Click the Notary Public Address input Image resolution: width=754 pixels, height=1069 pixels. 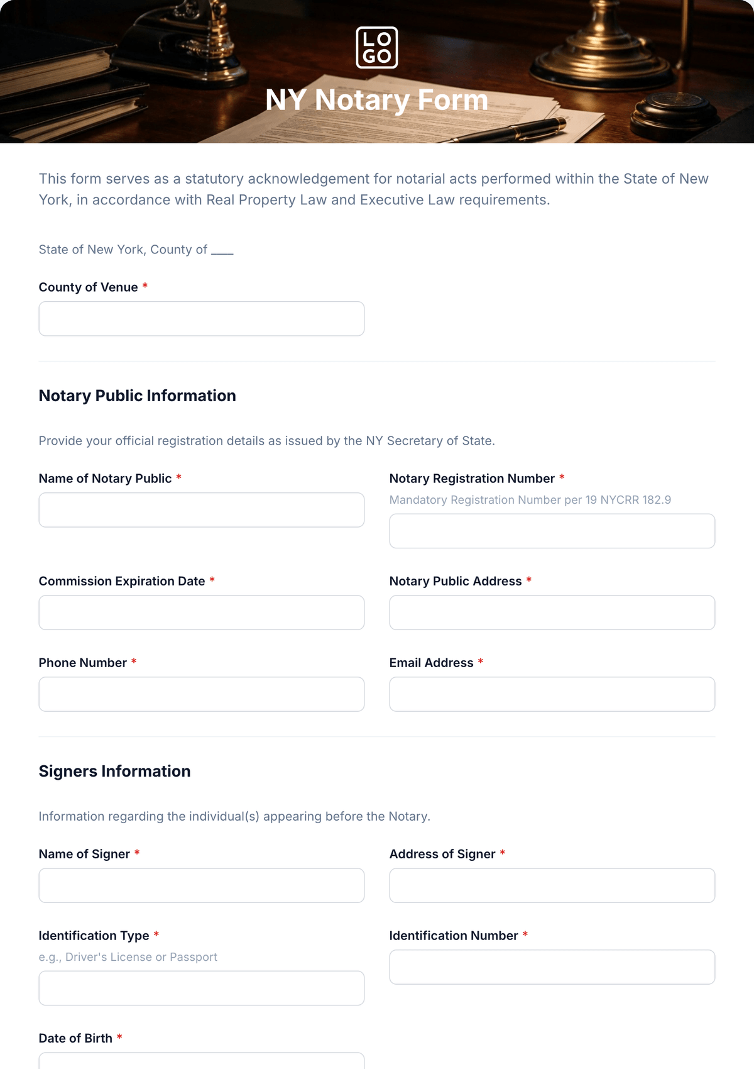pyautogui.click(x=552, y=612)
